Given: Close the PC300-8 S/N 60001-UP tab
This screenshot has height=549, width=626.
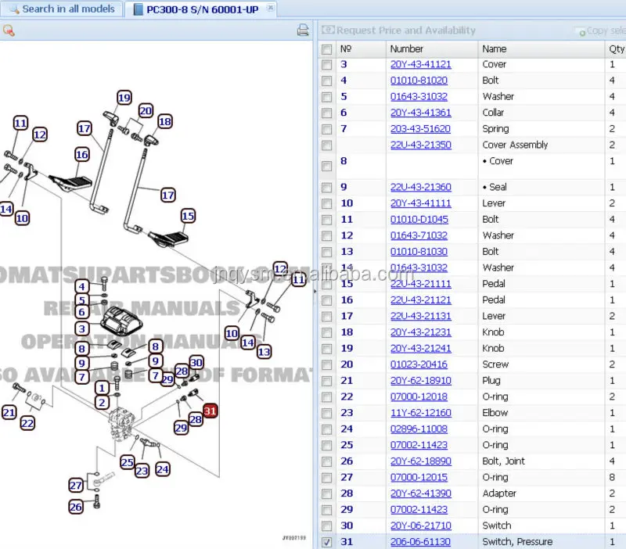Looking at the screenshot, I should pos(271,8).
